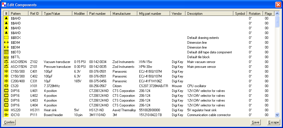Image resolution: width=283 pixels, height=128 pixels.
Task: Click the Rotation column header
Action: (x=255, y=13)
